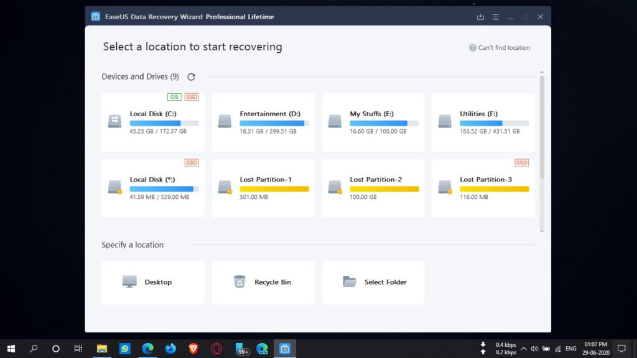The width and height of the screenshot is (637, 358).
Task: Show hidden system tray icons
Action: [524, 349]
